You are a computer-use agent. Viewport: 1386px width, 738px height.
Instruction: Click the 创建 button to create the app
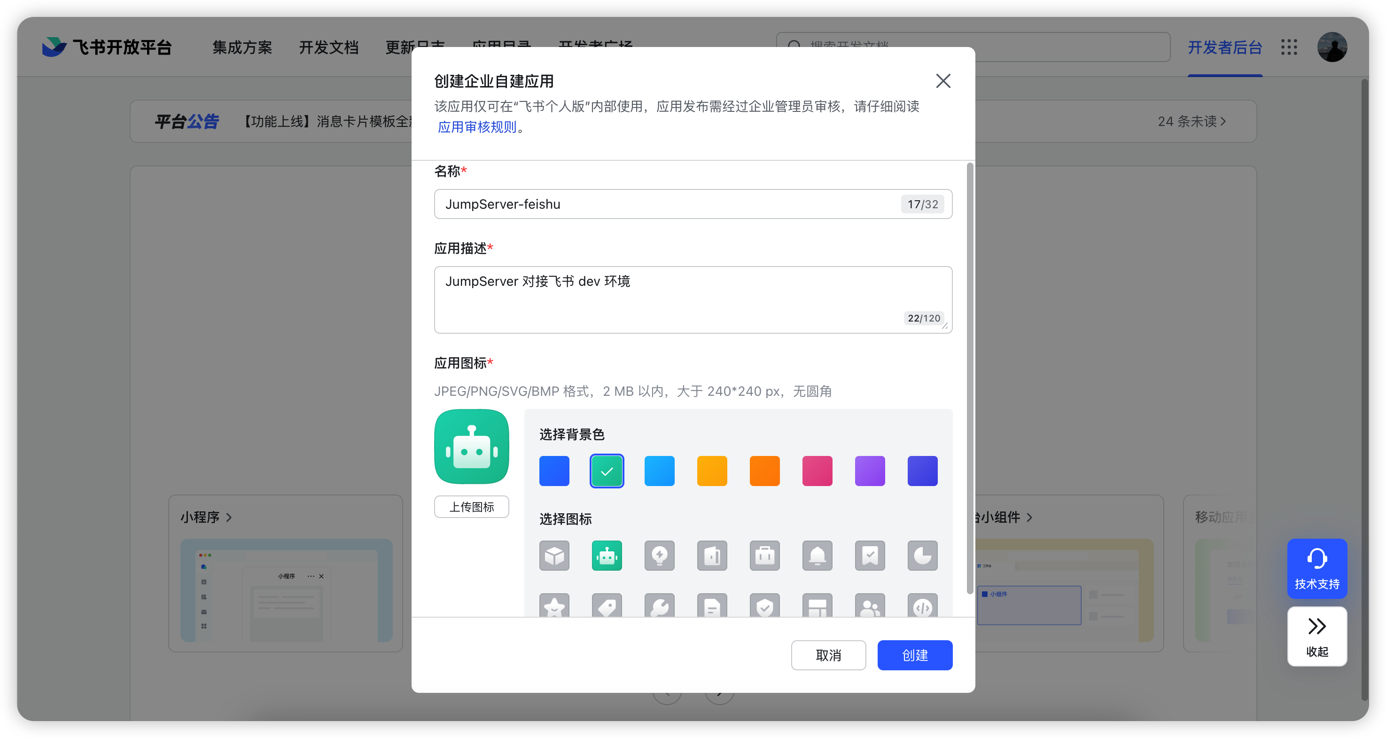[915, 655]
